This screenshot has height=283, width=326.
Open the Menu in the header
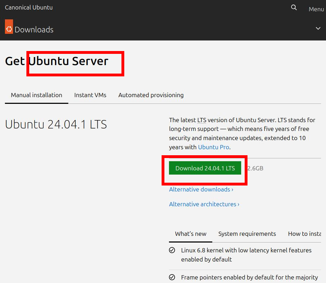[x=316, y=9]
